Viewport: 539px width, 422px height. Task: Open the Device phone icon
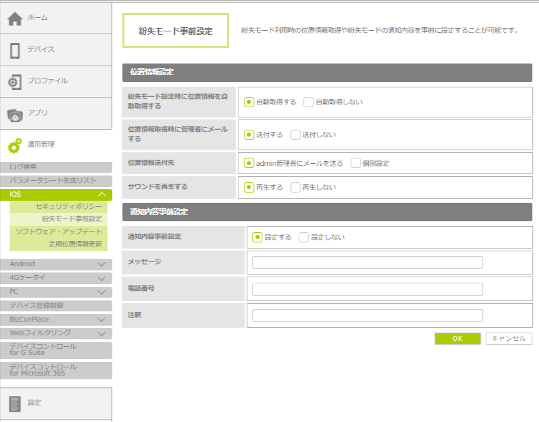(x=15, y=50)
